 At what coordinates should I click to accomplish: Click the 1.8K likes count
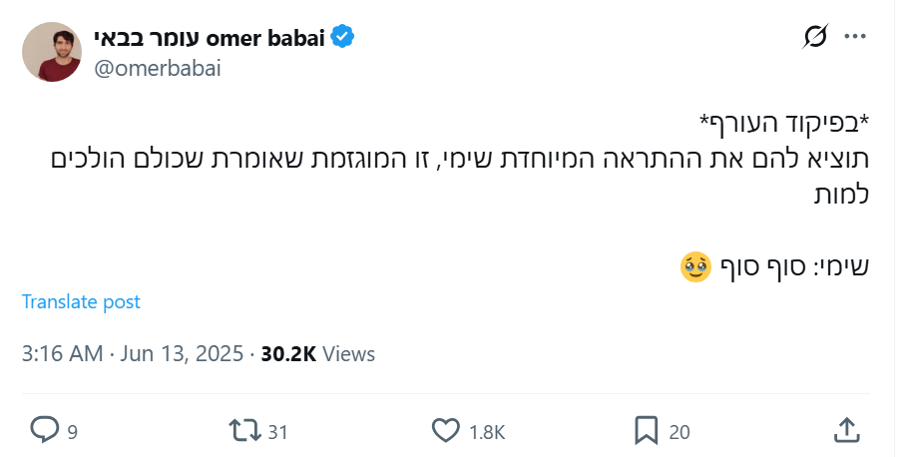[487, 432]
